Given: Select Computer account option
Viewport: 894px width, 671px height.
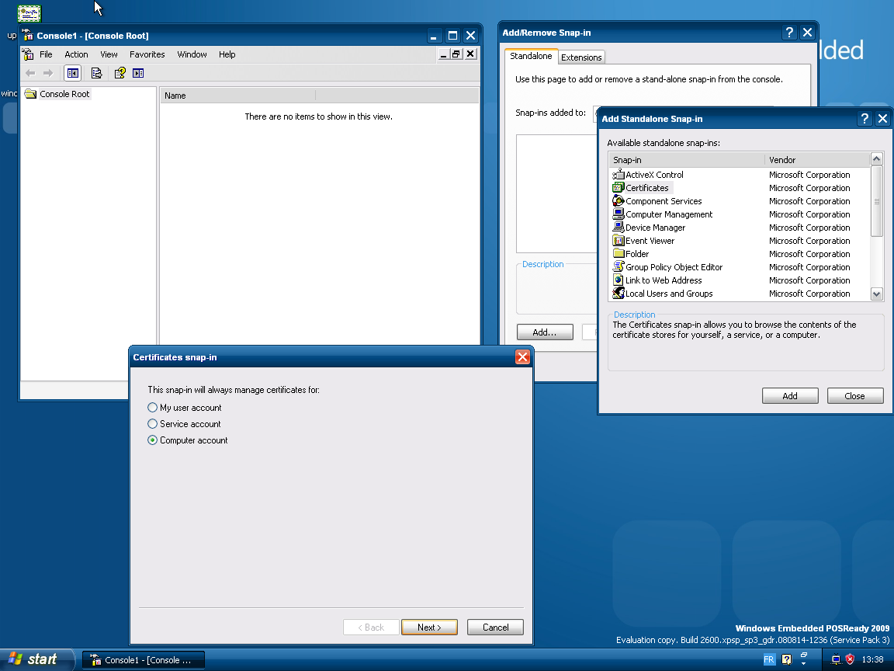Looking at the screenshot, I should [x=187, y=440].
